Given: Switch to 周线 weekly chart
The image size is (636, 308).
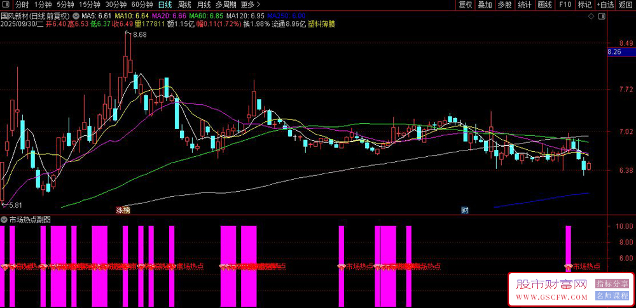Looking at the screenshot, I should click(184, 5).
